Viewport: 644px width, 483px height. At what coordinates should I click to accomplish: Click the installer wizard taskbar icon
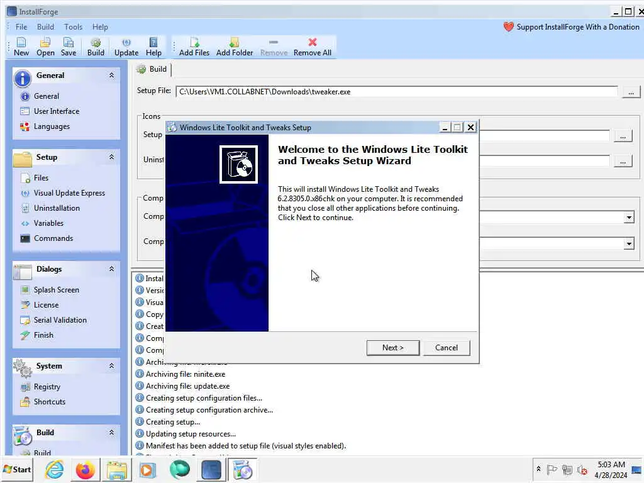(x=242, y=470)
